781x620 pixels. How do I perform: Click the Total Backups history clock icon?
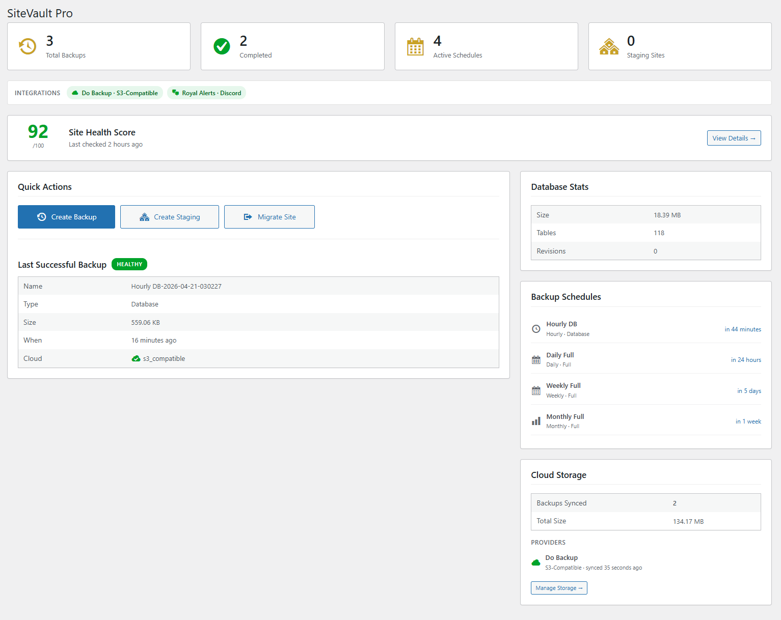pos(28,46)
